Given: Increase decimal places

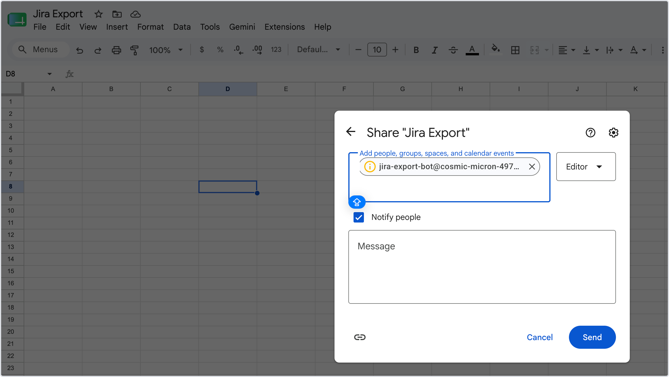Looking at the screenshot, I should (257, 50).
